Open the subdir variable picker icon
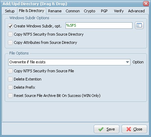Image resolution: width=151 pixels, height=137 pixels. [139, 25]
